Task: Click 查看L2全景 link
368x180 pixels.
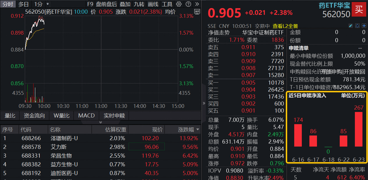Action: pyautogui.click(x=285, y=26)
